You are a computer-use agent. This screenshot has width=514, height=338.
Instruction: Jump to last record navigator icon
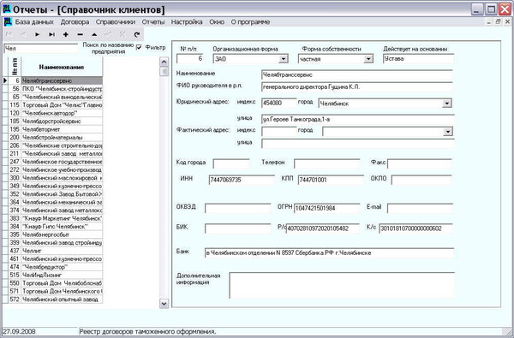point(51,34)
